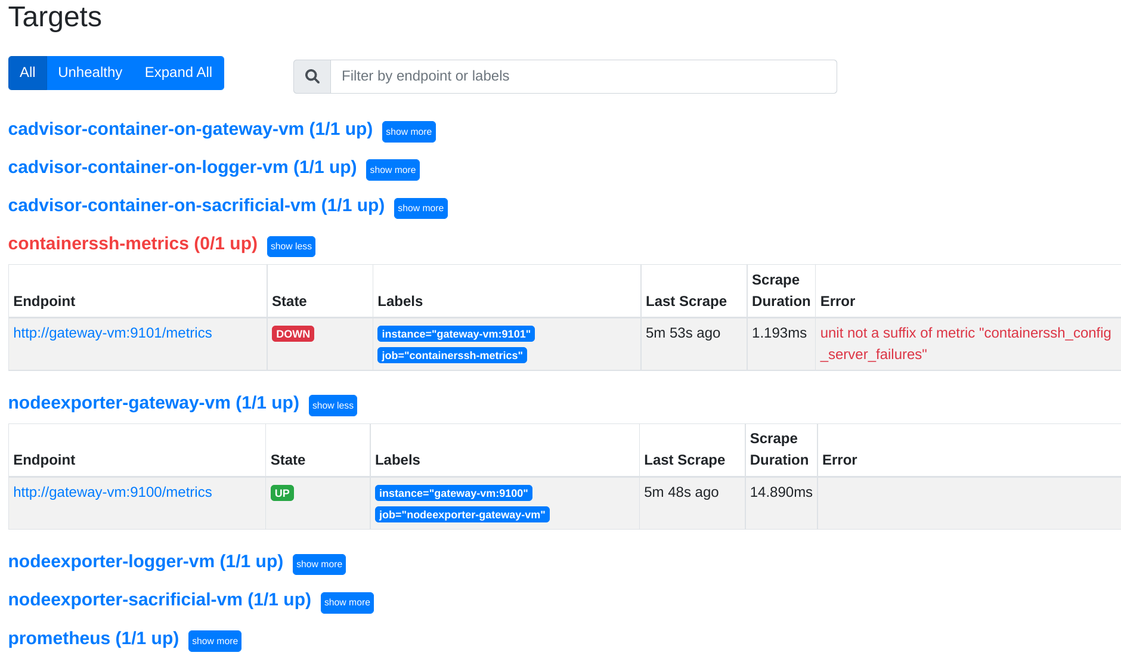
Task: Expand details for cadvisor-container-on-gateway-vm
Action: coord(408,132)
